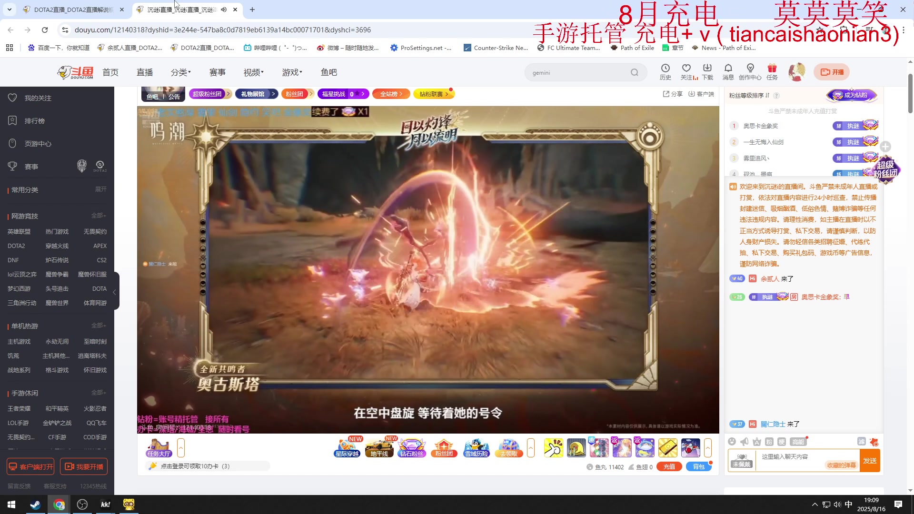Collapse the left sidebar using its arrow handle
This screenshot has width=914, height=514.
click(x=115, y=291)
